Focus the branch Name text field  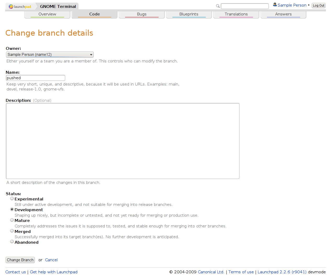point(36,78)
